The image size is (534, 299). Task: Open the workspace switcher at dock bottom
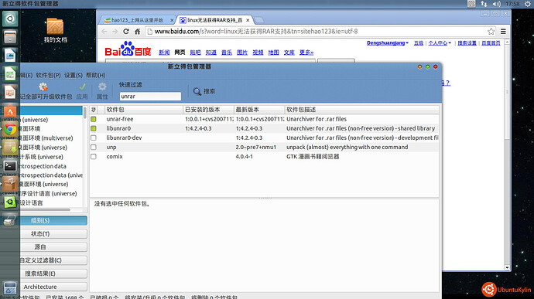(x=10, y=287)
